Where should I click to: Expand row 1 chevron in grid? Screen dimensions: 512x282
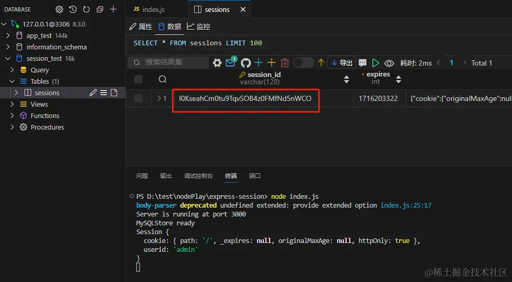(x=159, y=98)
